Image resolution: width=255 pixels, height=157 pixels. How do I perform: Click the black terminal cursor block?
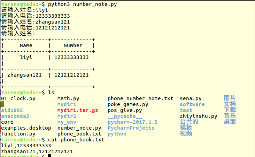pyautogui.click(x=49, y=156)
